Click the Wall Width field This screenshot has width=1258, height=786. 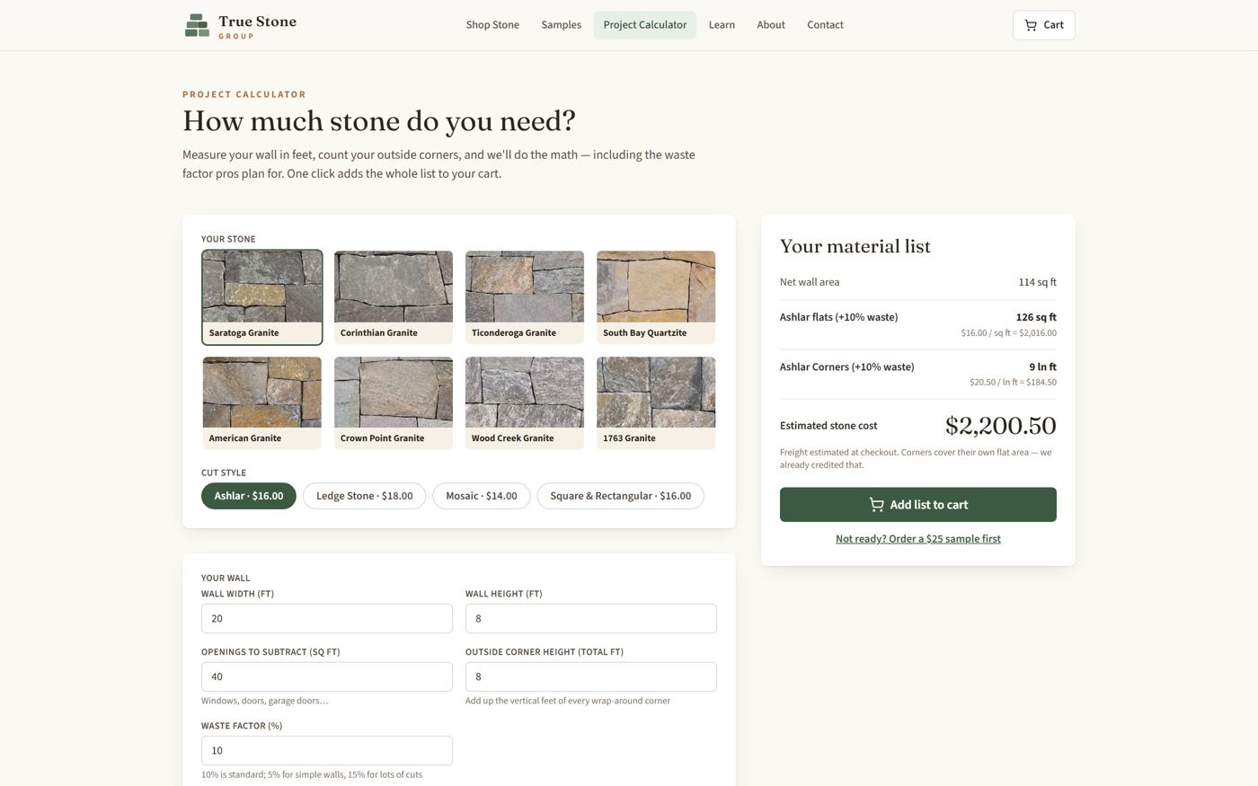tap(327, 619)
